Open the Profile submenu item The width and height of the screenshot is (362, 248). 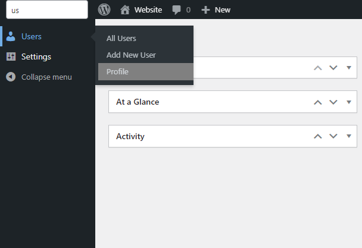117,71
